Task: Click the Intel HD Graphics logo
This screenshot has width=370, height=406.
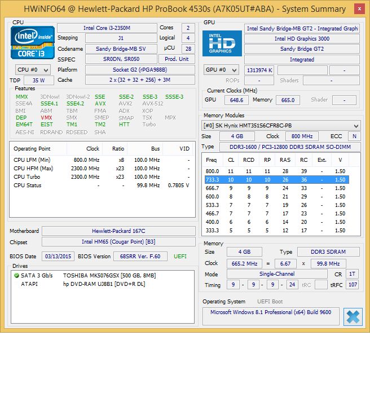Action: 222,43
